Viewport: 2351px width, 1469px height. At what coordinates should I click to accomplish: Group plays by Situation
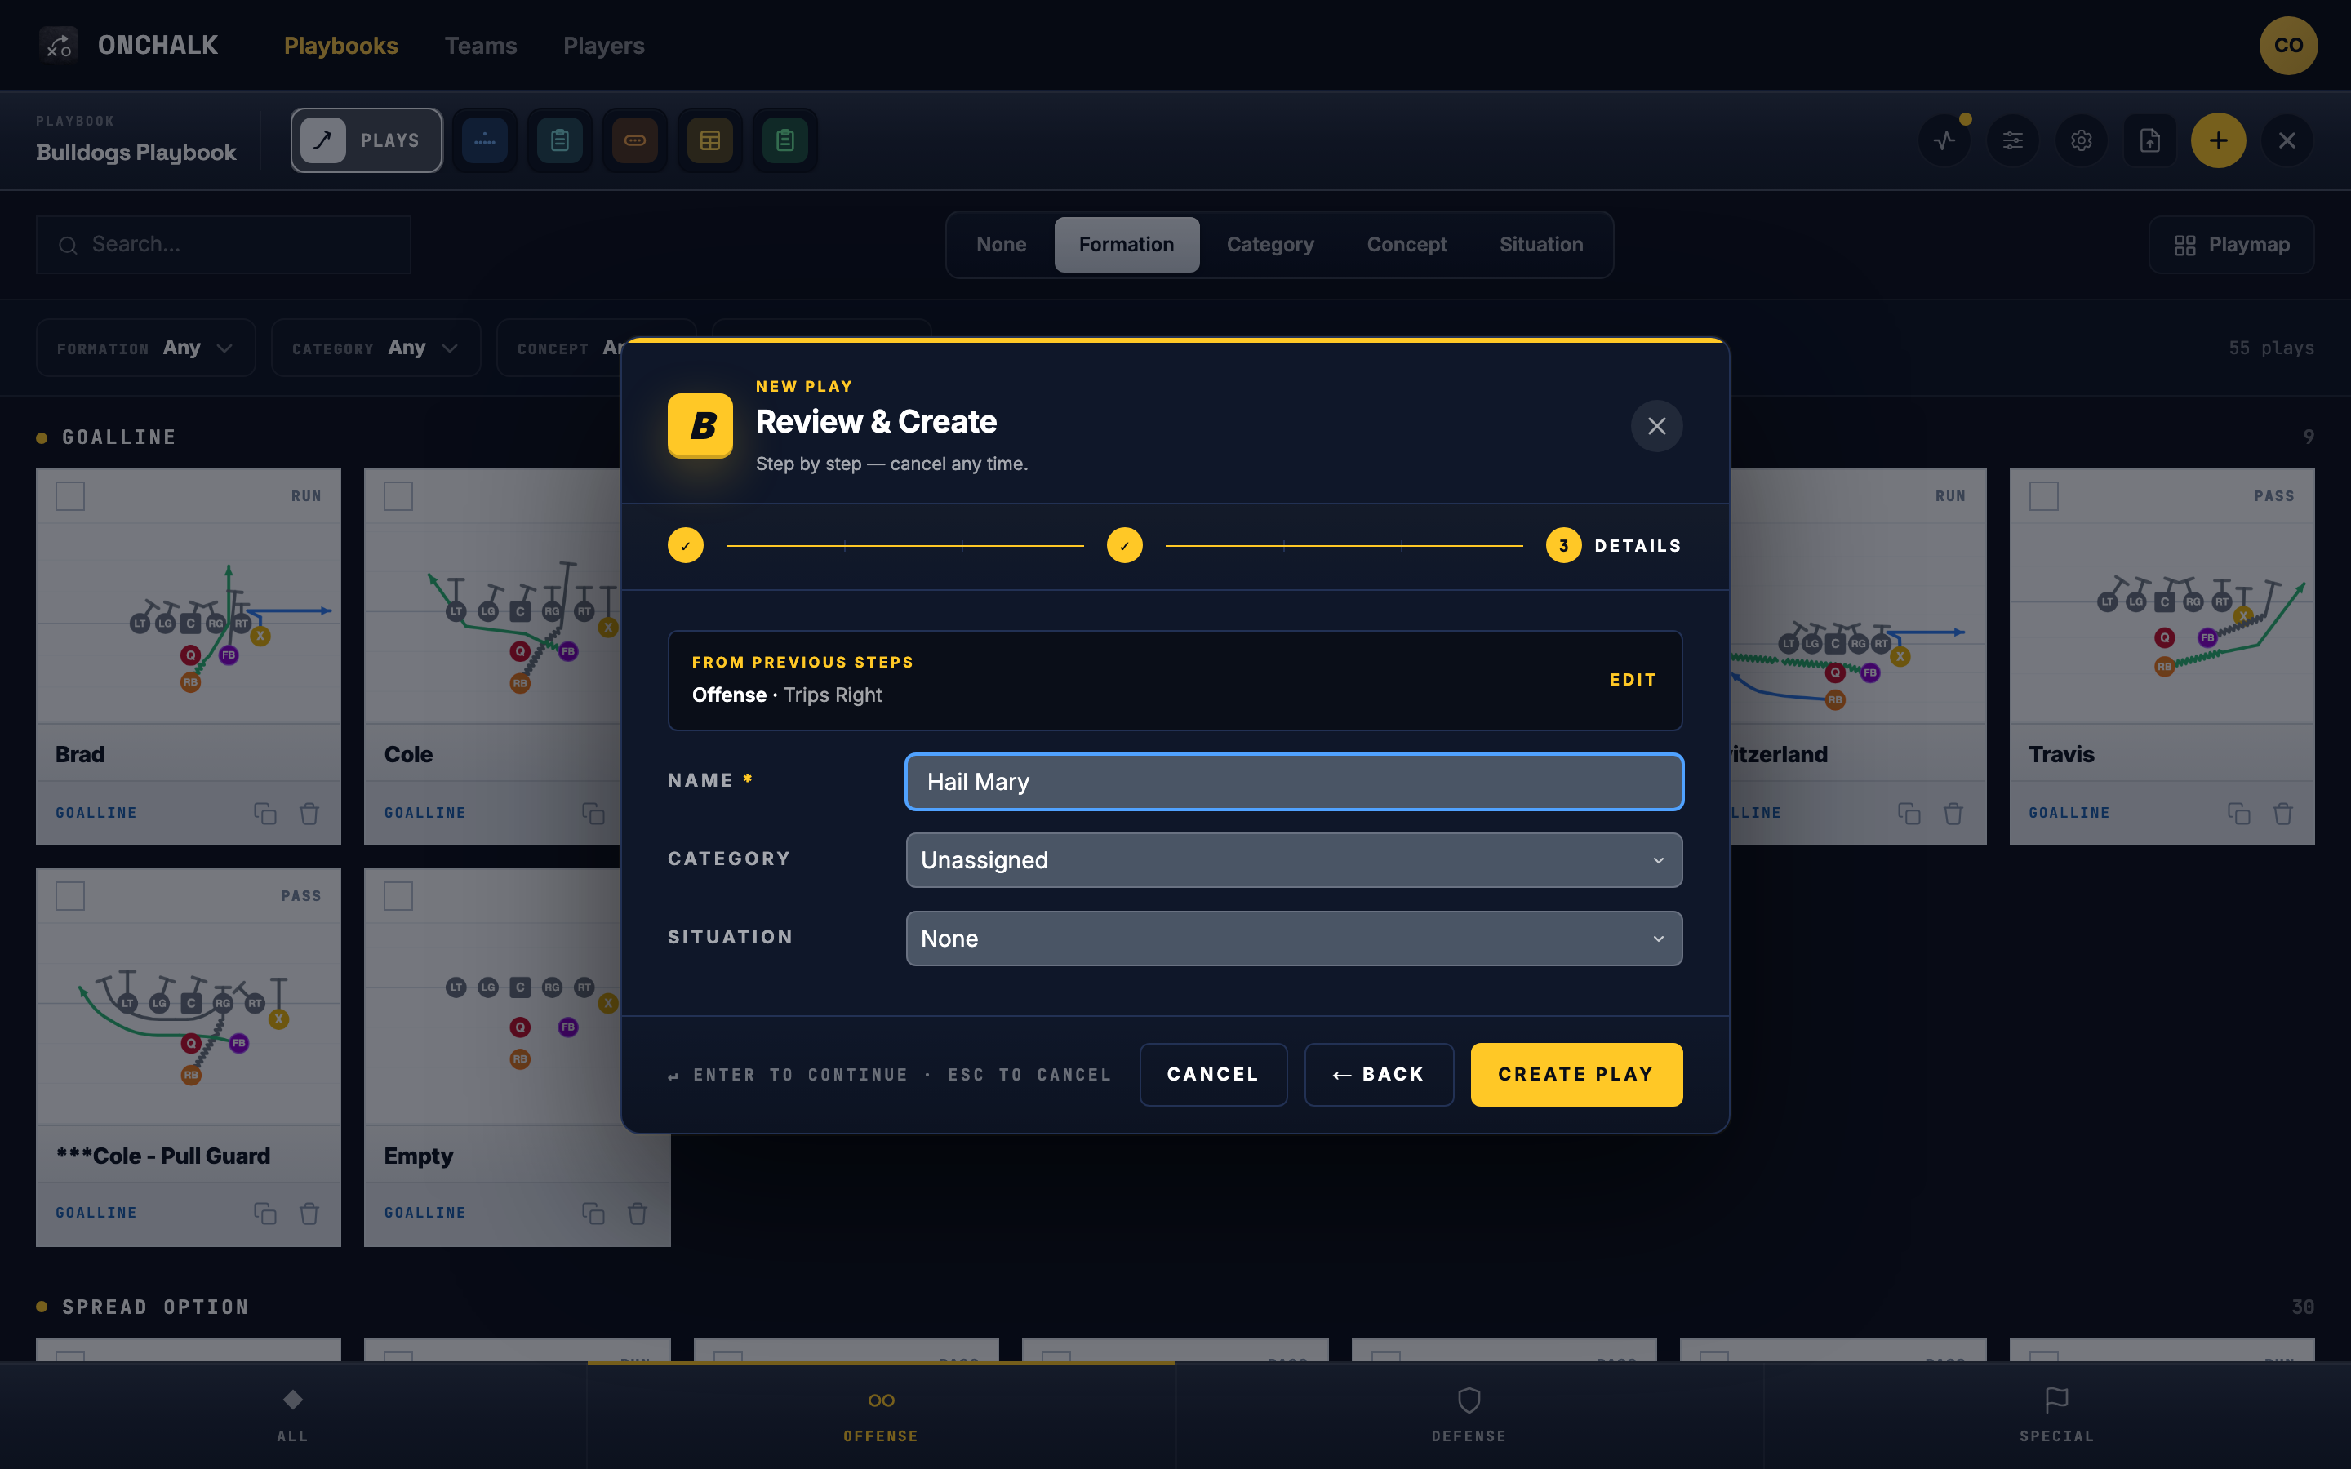point(1540,245)
